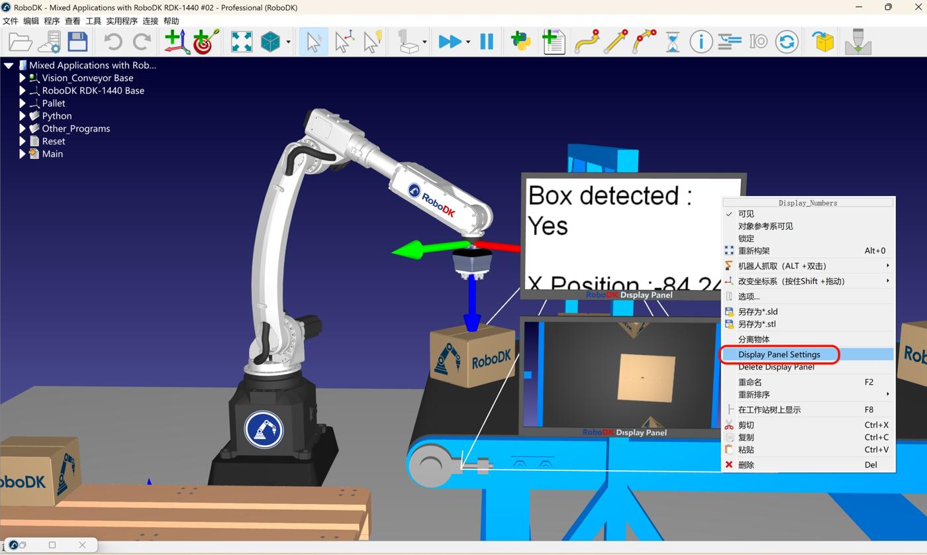The width and height of the screenshot is (927, 555).
Task: Pause the simulation
Action: click(487, 42)
